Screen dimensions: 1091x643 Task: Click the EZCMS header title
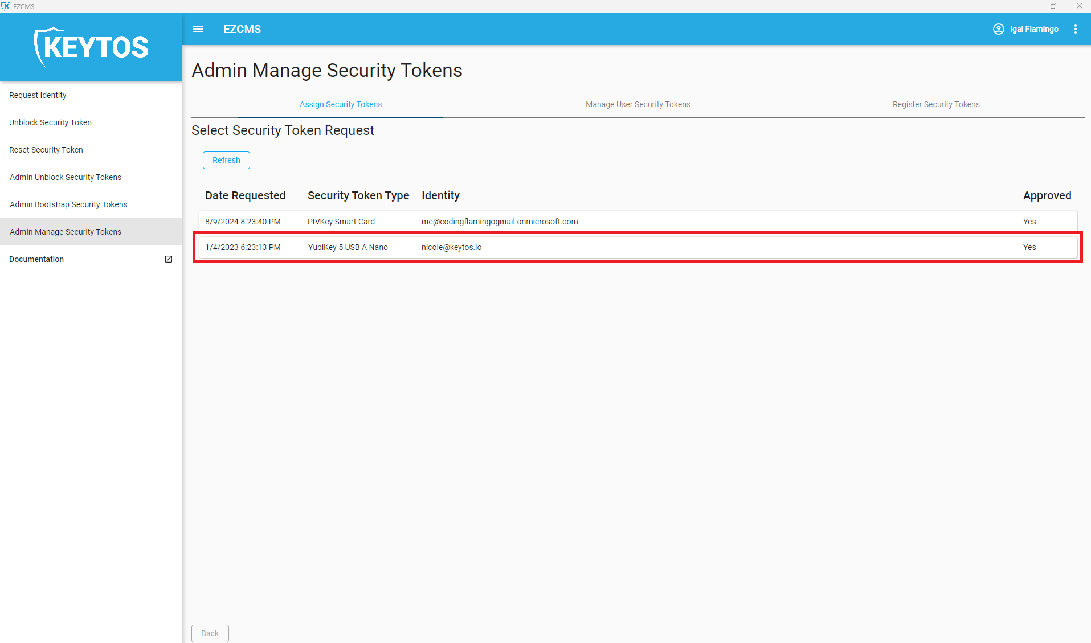pos(242,29)
